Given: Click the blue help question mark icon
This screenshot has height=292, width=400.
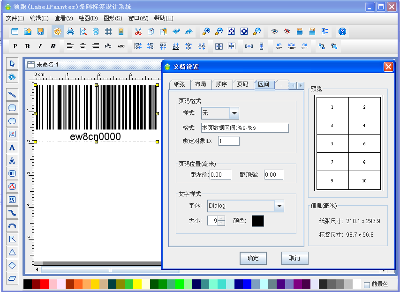Looking at the screenshot, I should (x=342, y=31).
